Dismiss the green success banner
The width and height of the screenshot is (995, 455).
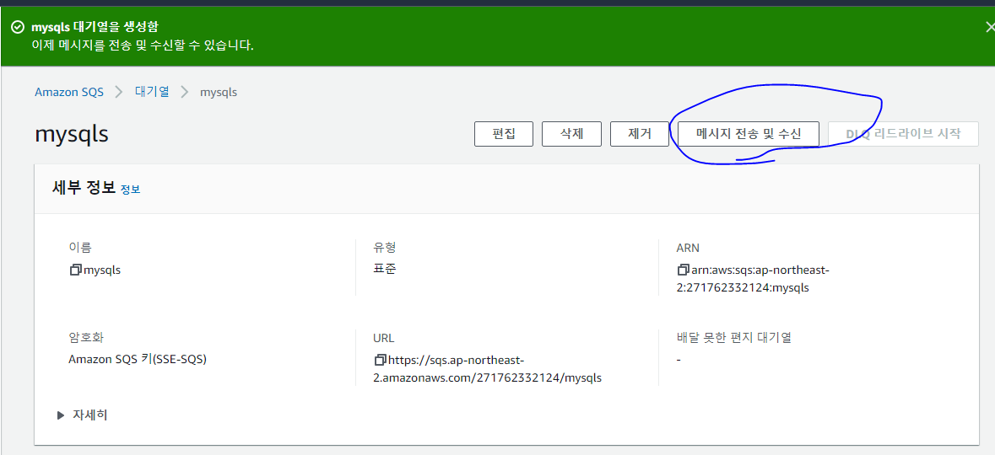coord(990,27)
